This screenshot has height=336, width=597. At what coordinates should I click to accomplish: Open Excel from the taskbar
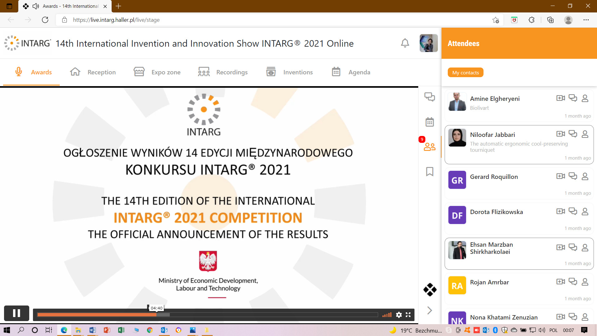click(121, 330)
